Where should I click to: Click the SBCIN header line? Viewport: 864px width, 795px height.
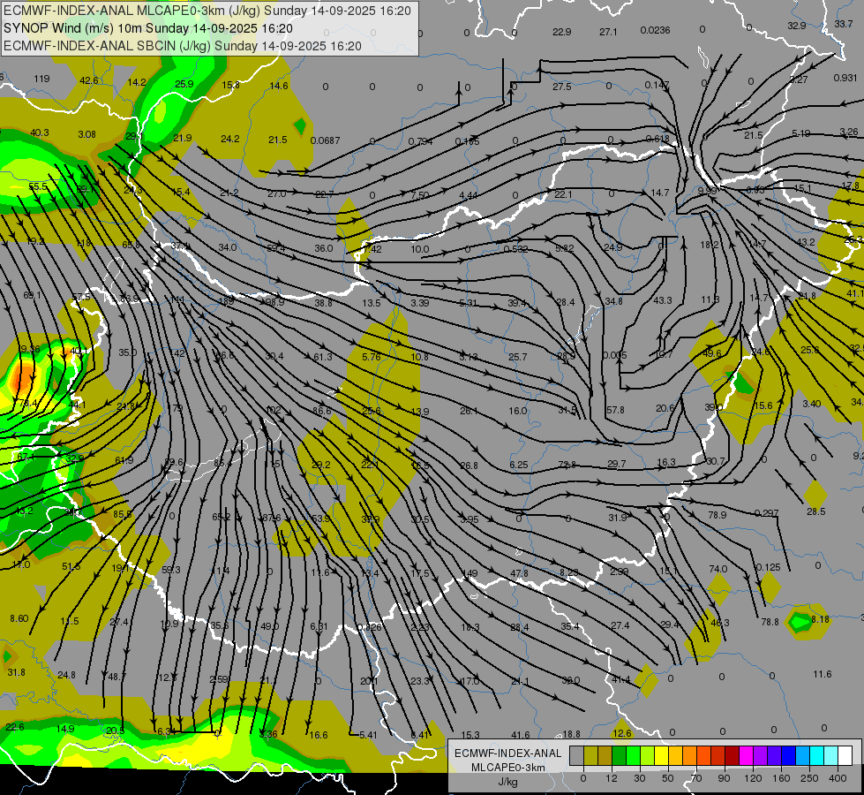pyautogui.click(x=183, y=46)
